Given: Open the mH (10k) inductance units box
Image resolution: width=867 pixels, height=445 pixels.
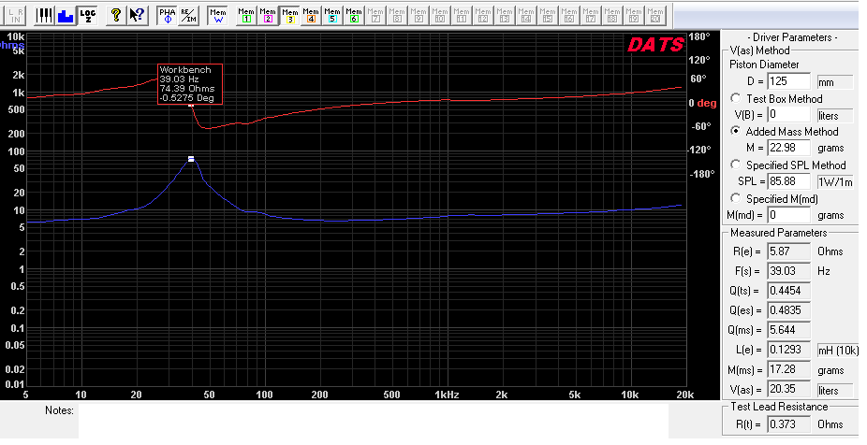Looking at the screenshot, I should pos(838,350).
